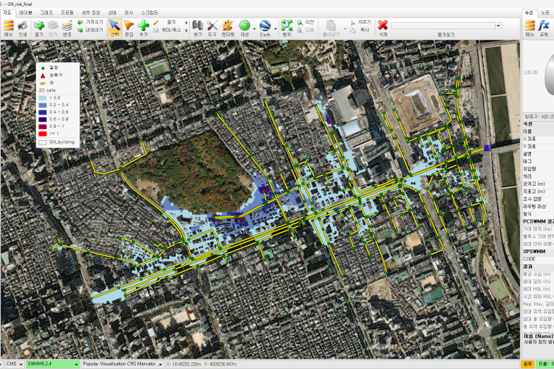Open the Earth globe icon
The width and height of the screenshot is (554, 369).
click(x=265, y=28)
